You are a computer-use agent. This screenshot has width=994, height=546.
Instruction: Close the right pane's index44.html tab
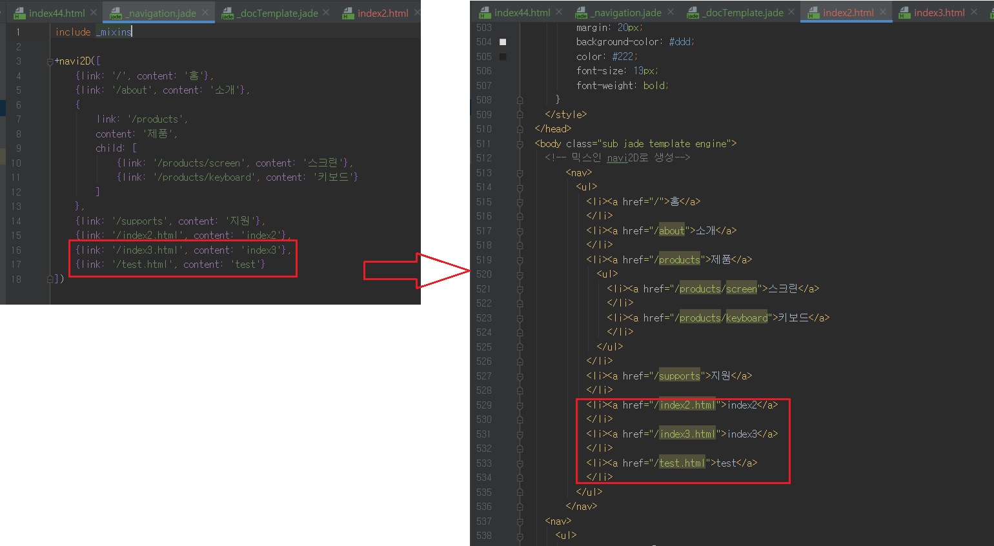click(x=559, y=12)
